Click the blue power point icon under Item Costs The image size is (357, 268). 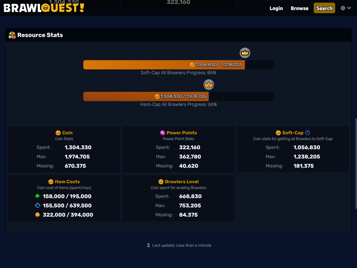point(38,206)
